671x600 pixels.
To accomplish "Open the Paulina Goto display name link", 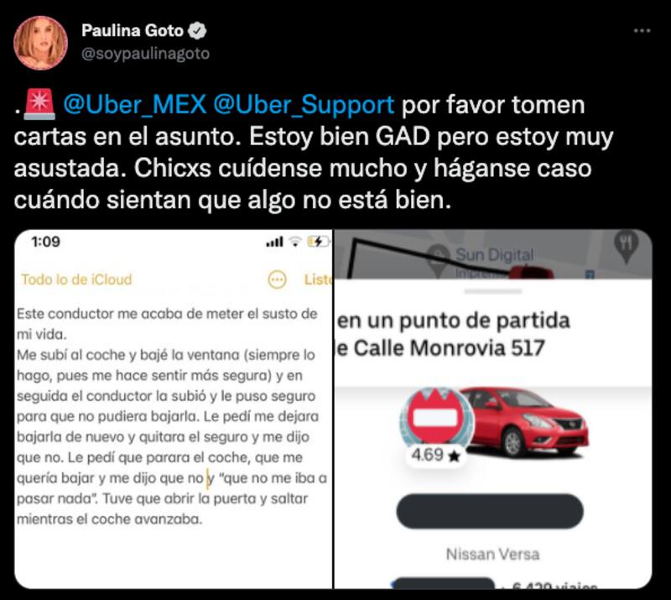I will click(x=133, y=31).
